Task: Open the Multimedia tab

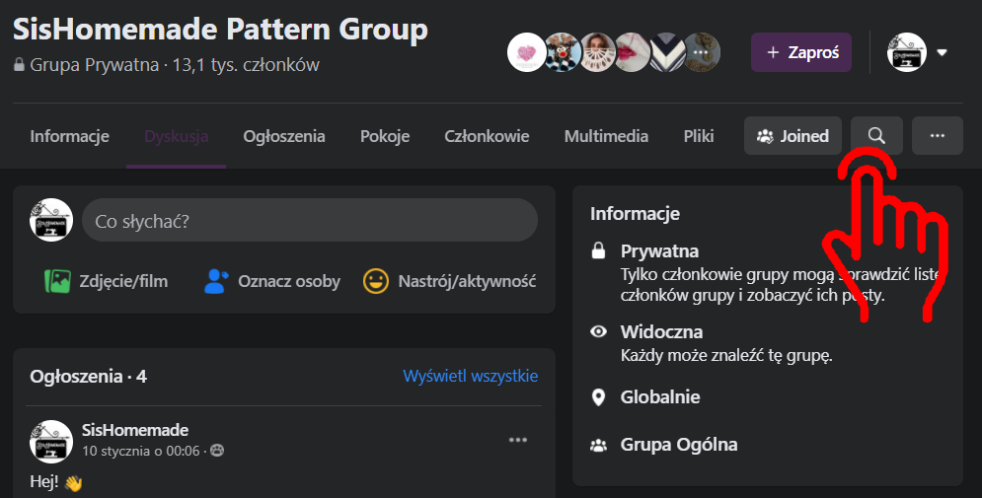Action: click(x=606, y=136)
